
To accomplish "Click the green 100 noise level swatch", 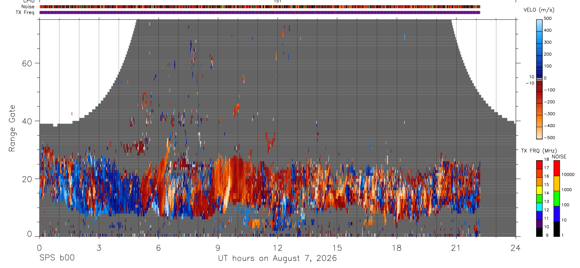I will pyautogui.click(x=556, y=199).
